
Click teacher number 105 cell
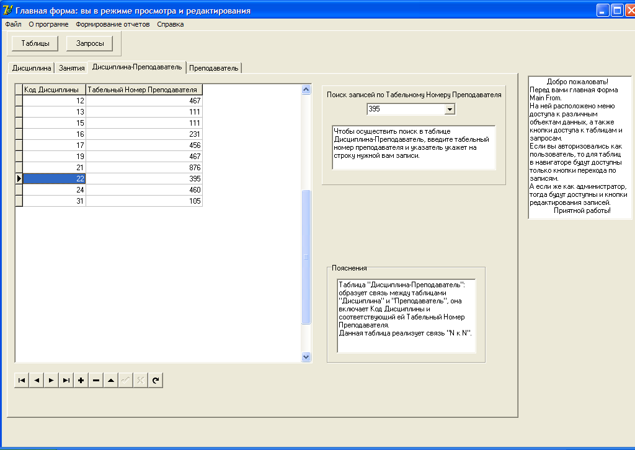(144, 201)
